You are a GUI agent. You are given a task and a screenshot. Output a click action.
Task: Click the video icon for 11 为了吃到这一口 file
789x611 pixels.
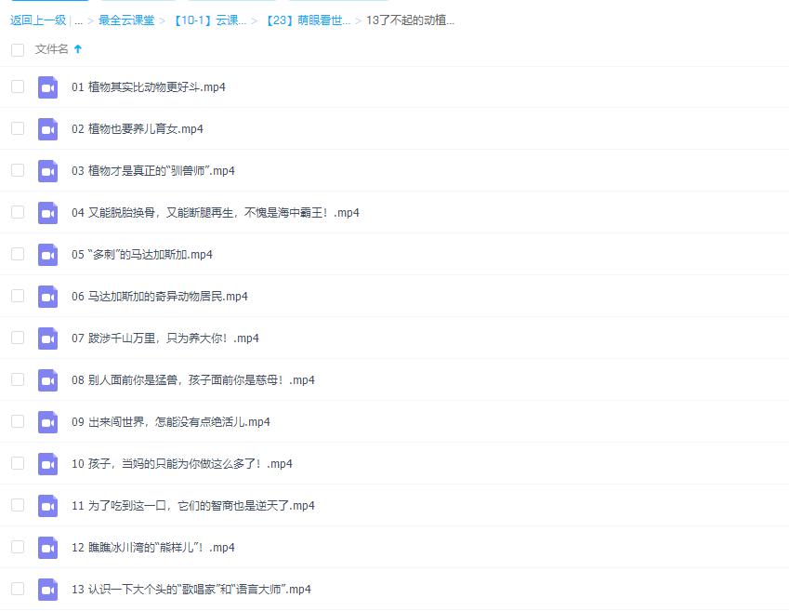pyautogui.click(x=47, y=505)
